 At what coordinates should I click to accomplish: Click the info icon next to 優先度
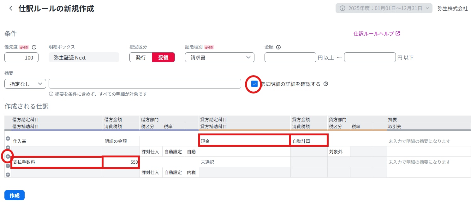pyautogui.click(x=34, y=47)
